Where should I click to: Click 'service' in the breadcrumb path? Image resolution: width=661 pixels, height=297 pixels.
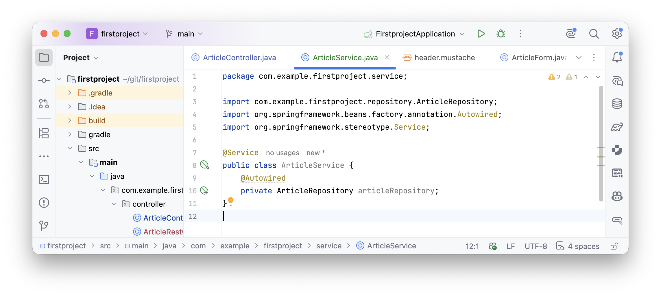point(329,246)
